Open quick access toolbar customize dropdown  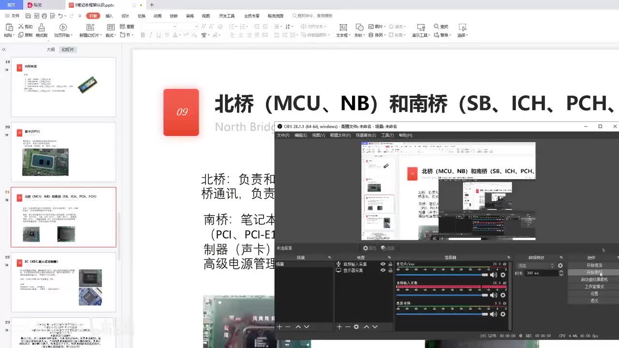(80, 16)
